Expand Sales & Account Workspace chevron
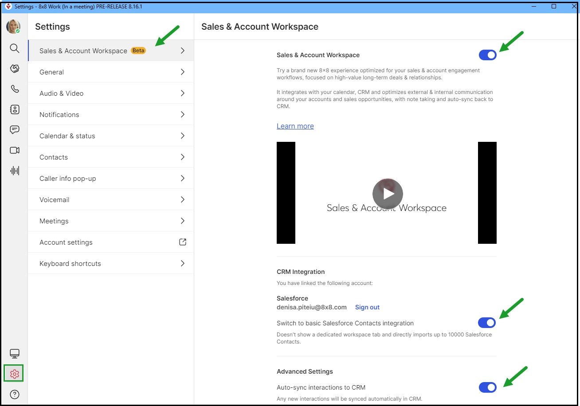This screenshot has width=580, height=406. click(x=183, y=51)
